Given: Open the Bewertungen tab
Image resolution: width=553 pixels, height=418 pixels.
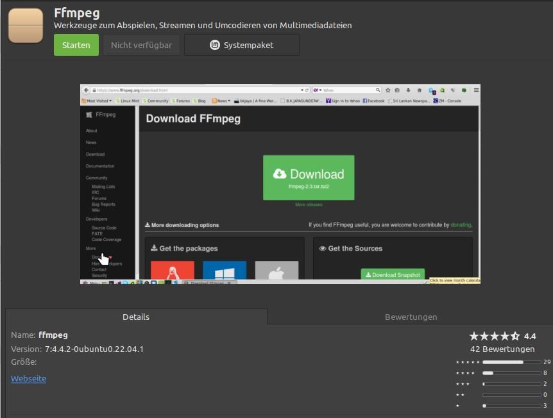Looking at the screenshot, I should pyautogui.click(x=411, y=317).
